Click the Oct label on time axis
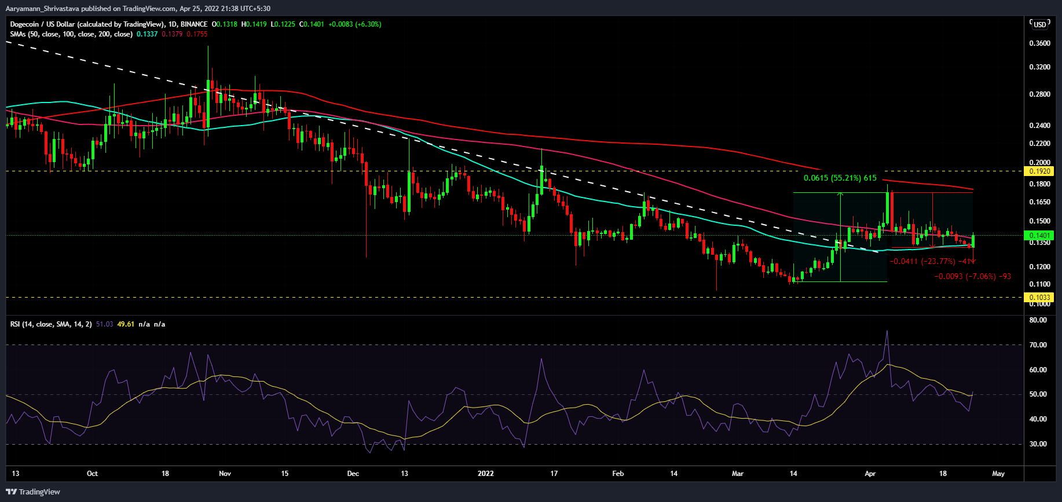This screenshot has width=1062, height=502. tap(92, 474)
